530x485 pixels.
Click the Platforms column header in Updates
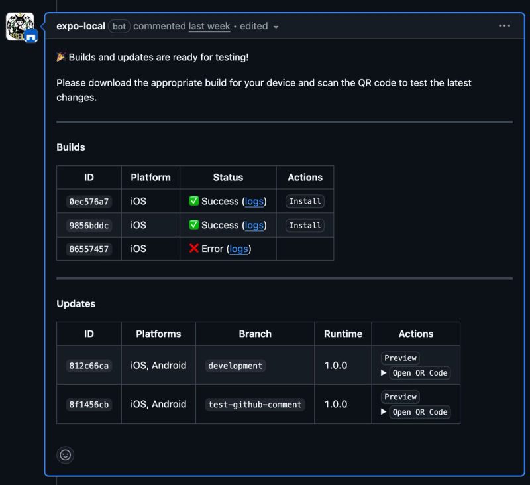(158, 334)
